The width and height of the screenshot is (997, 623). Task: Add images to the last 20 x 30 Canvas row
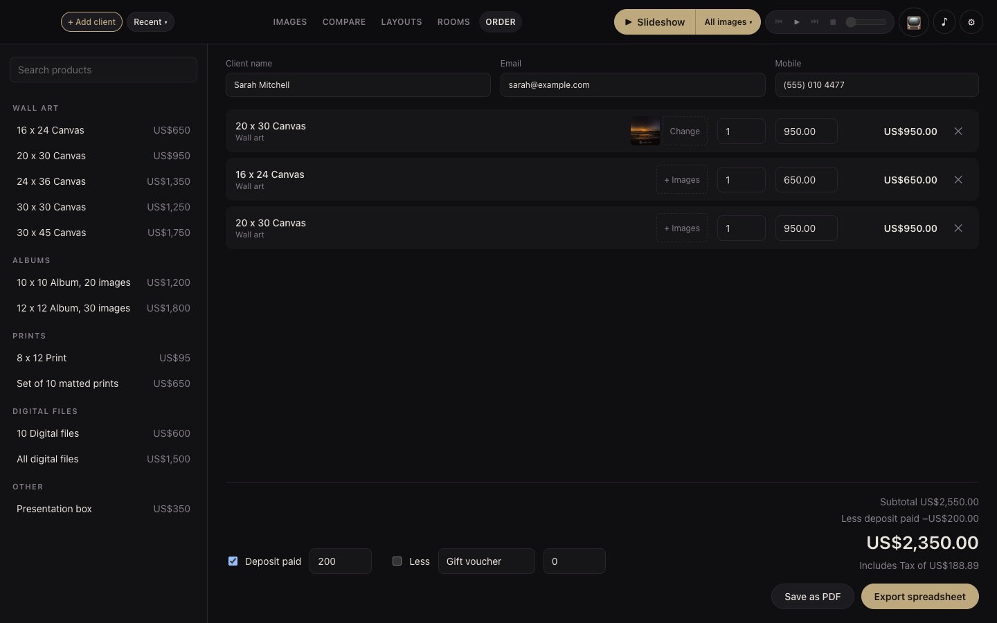682,228
